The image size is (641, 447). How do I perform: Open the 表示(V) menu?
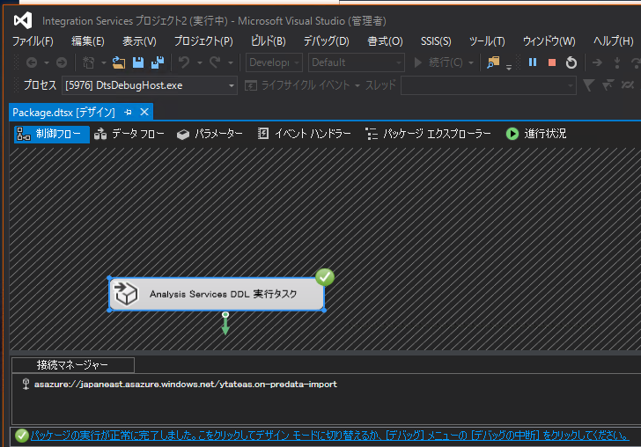click(x=139, y=41)
